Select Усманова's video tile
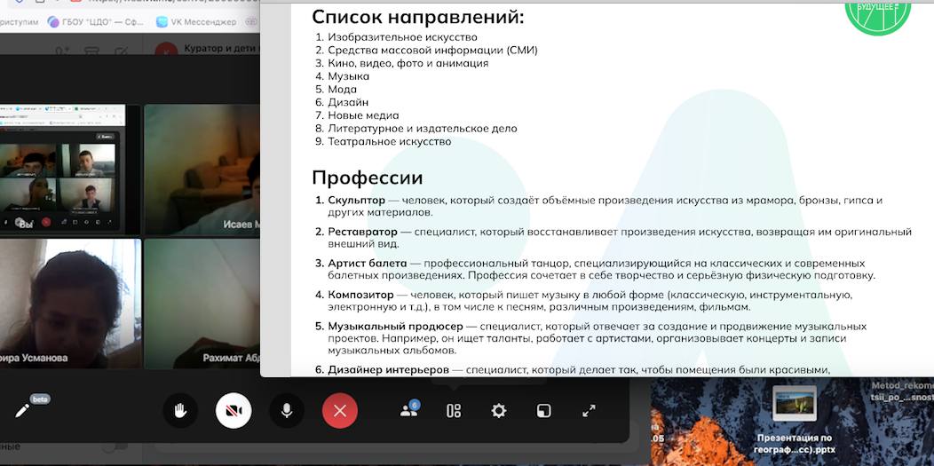Viewport: 934px width, 466px height. pyautogui.click(x=69, y=304)
